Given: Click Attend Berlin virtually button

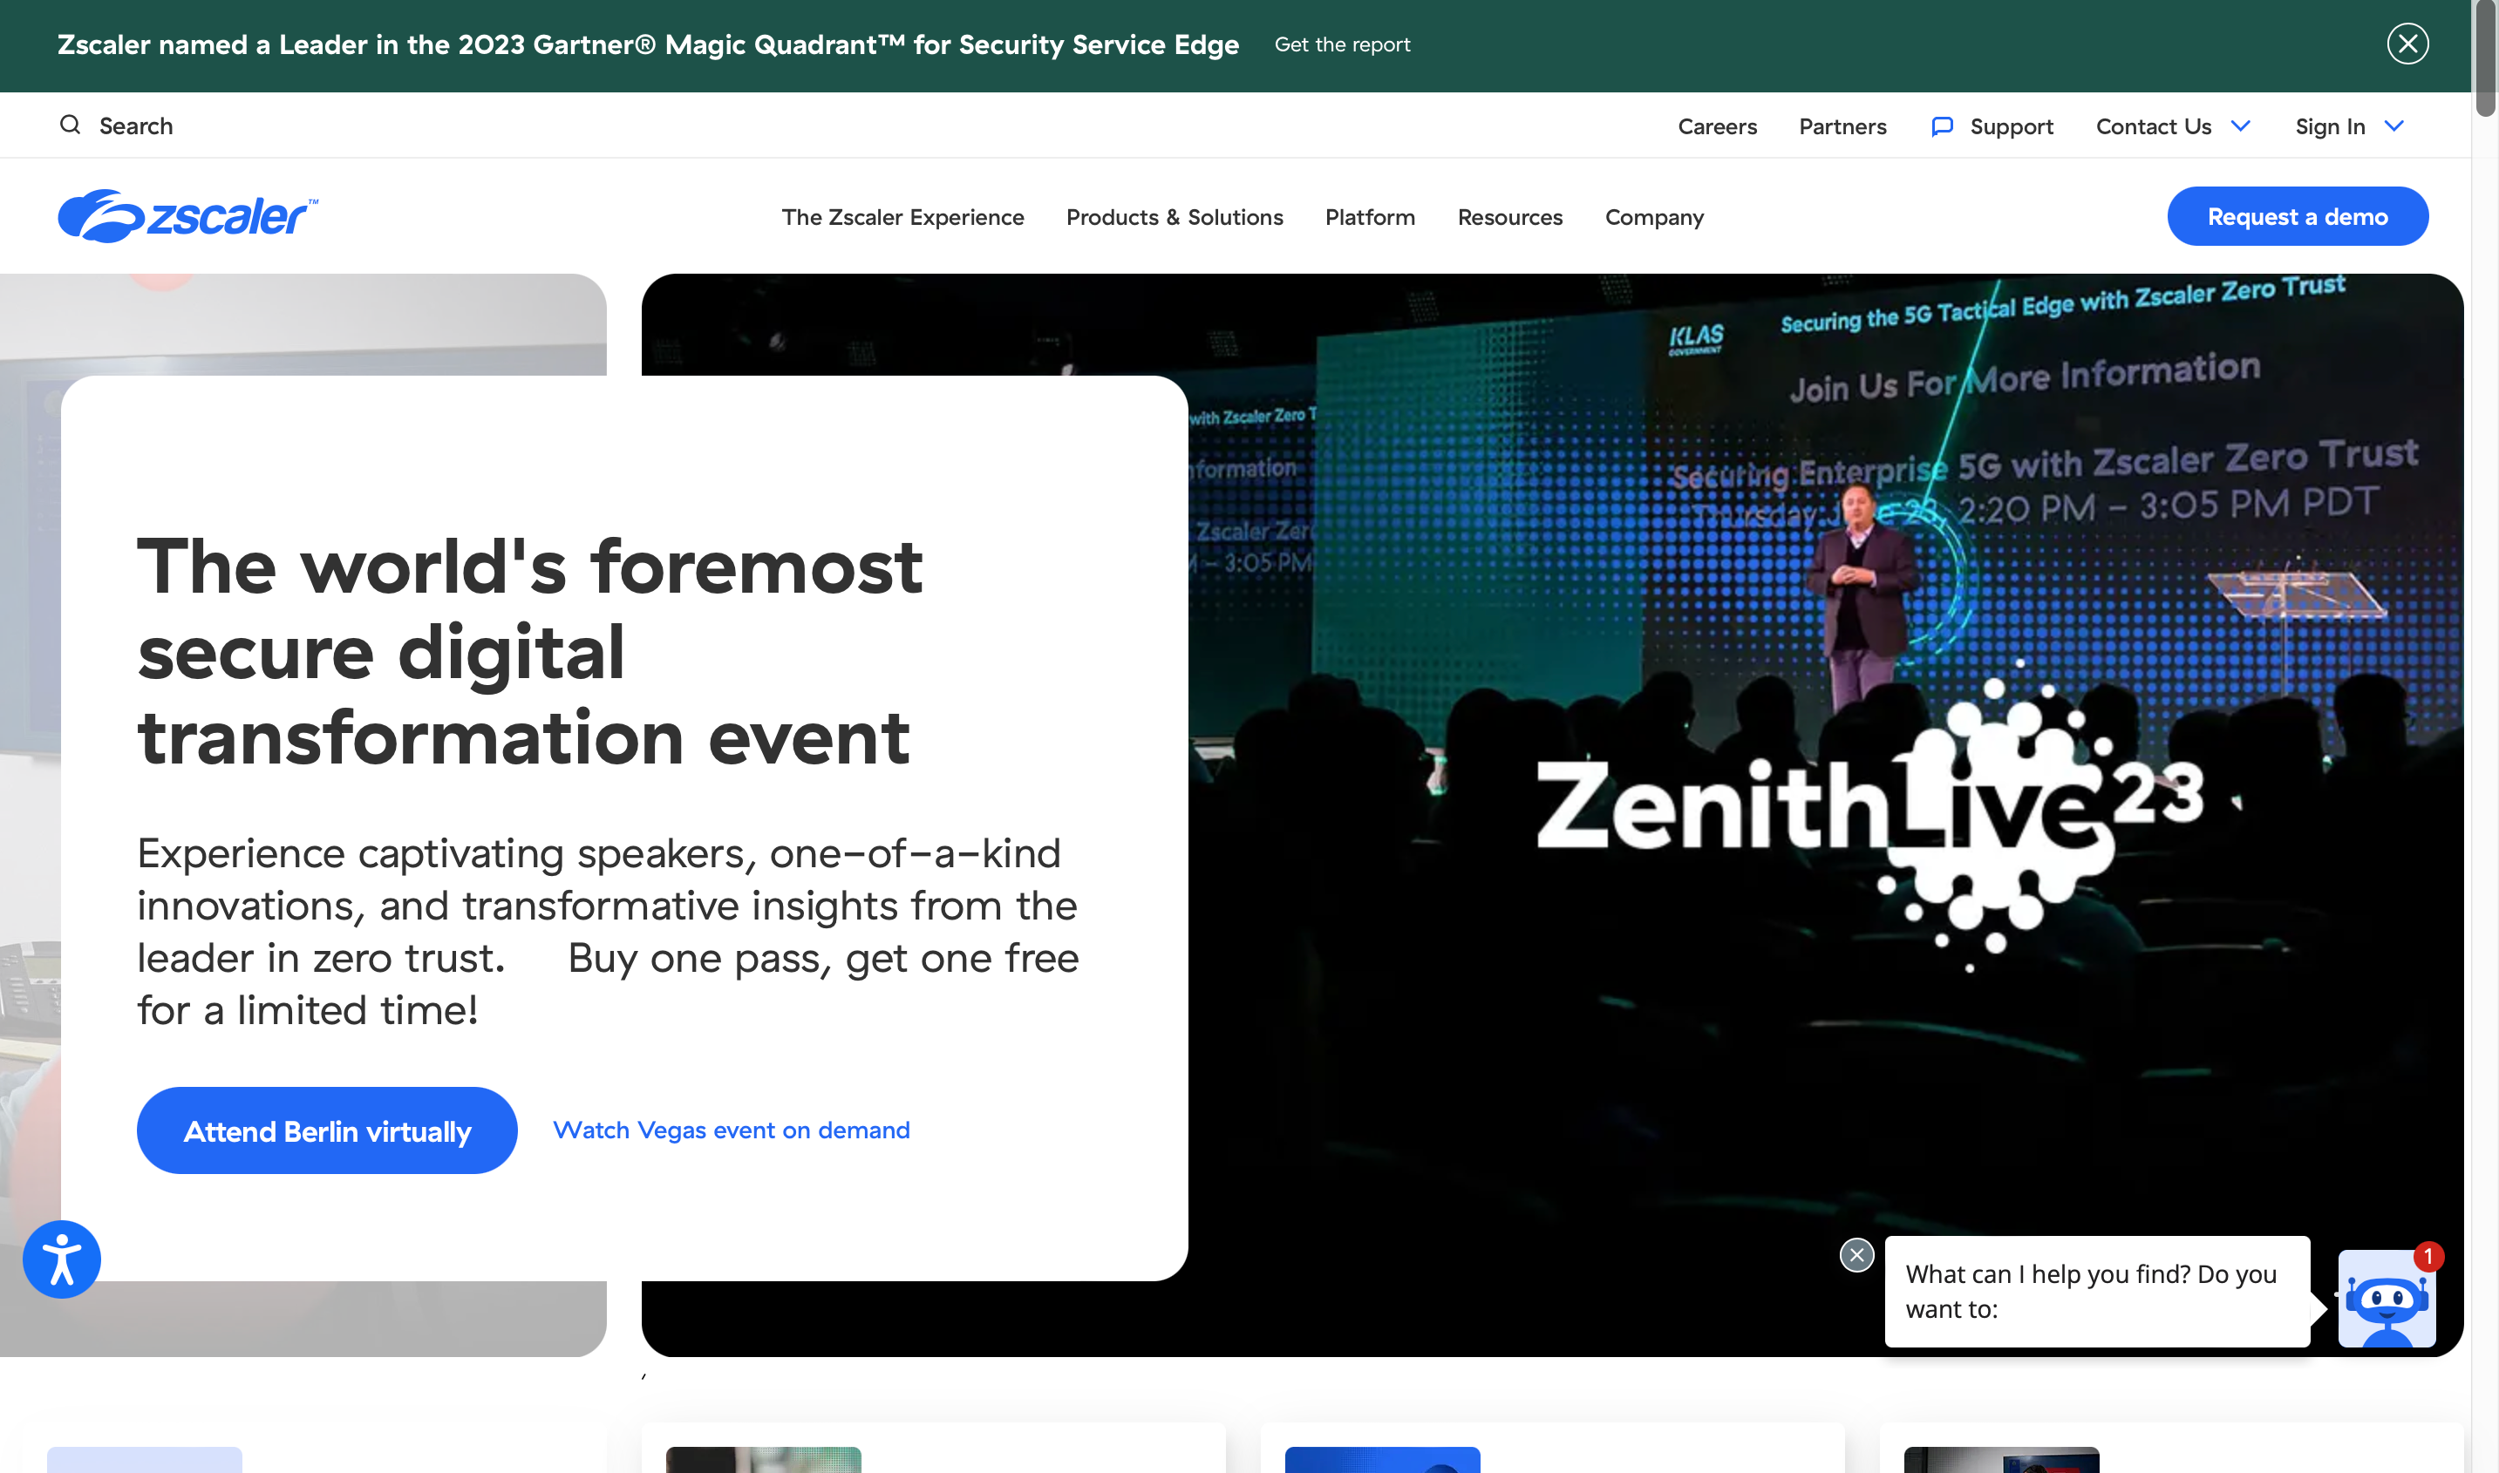Looking at the screenshot, I should 326,1130.
